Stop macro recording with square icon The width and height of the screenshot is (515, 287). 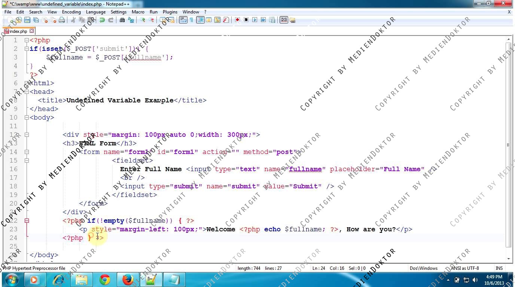pos(246,20)
